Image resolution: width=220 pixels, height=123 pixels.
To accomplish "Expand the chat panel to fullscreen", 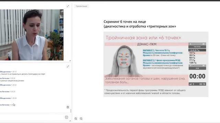I will pyautogui.click(x=68, y=67).
